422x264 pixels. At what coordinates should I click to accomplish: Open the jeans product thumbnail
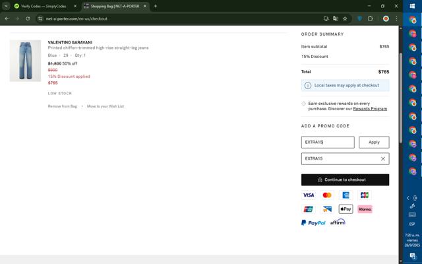(x=25, y=61)
